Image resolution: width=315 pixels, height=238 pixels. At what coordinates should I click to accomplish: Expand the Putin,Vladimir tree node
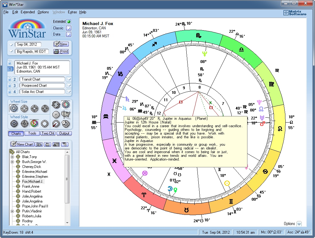tap(12, 211)
